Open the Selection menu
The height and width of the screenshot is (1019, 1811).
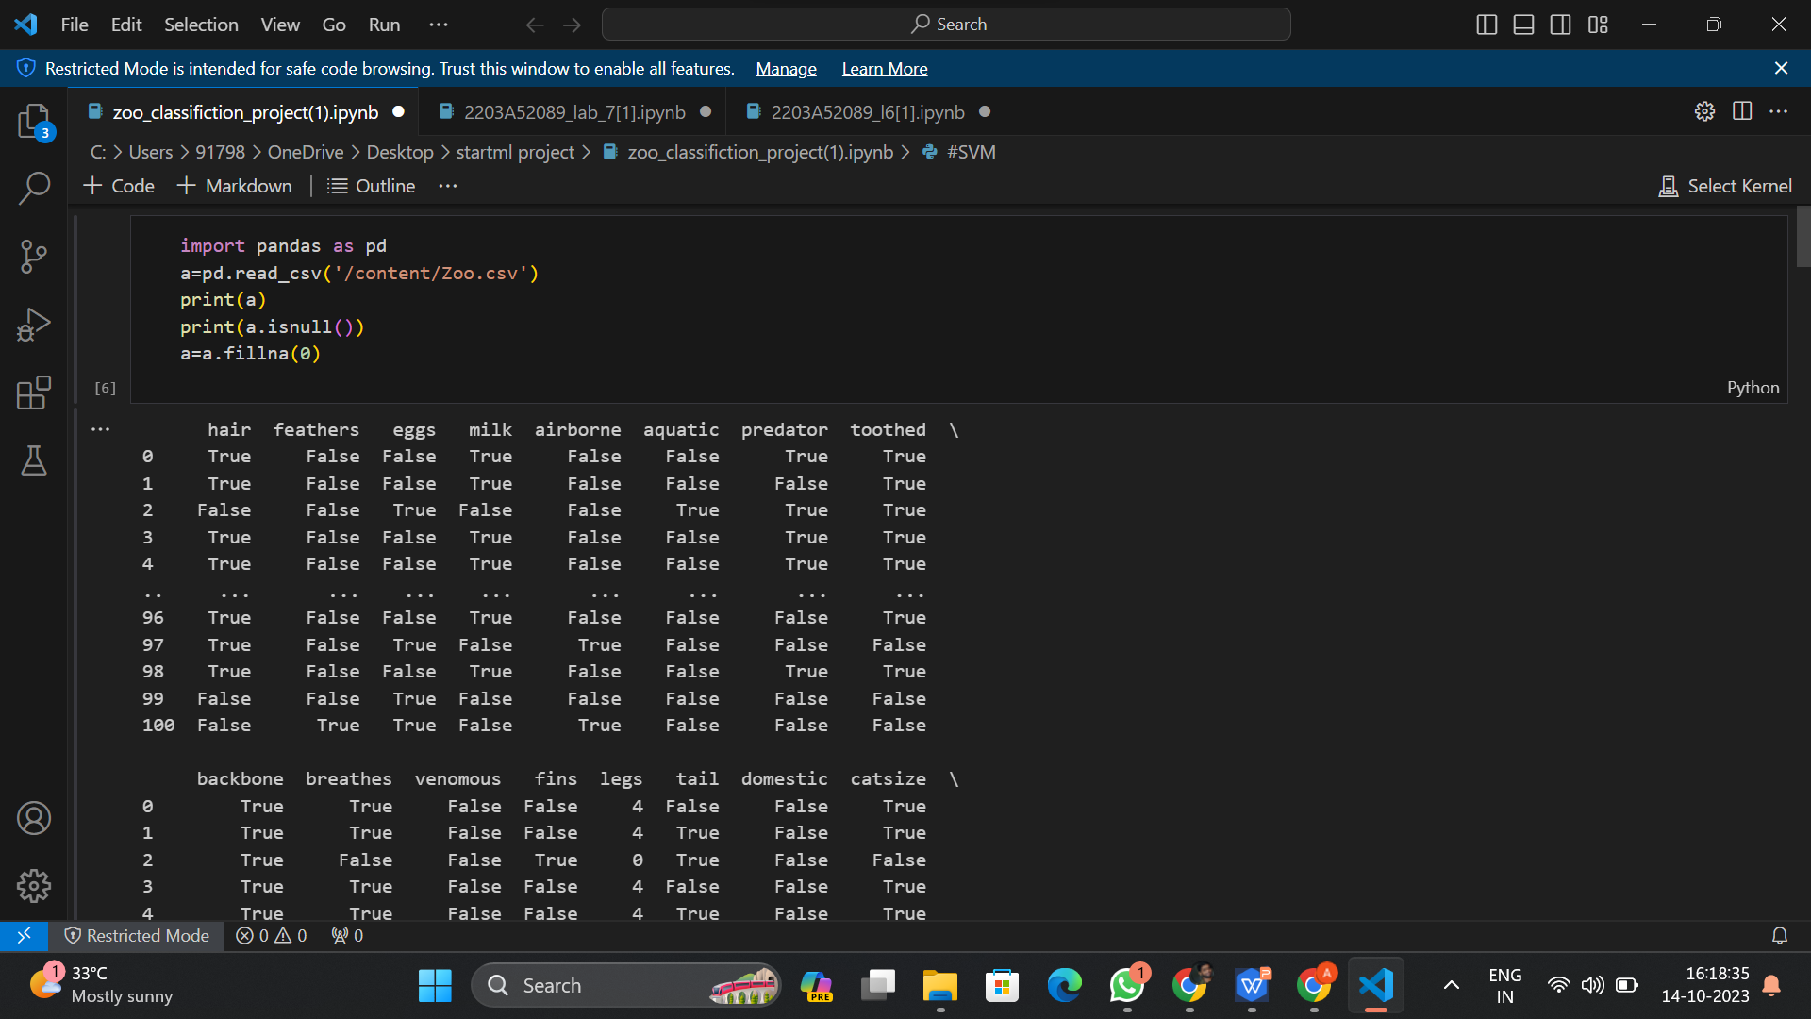pos(201,25)
